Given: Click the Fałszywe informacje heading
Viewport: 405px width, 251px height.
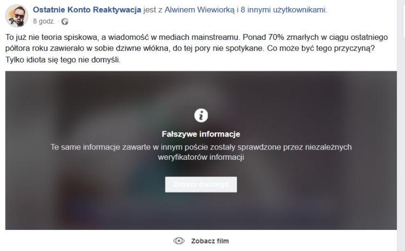Looking at the screenshot, I should click(201, 134).
